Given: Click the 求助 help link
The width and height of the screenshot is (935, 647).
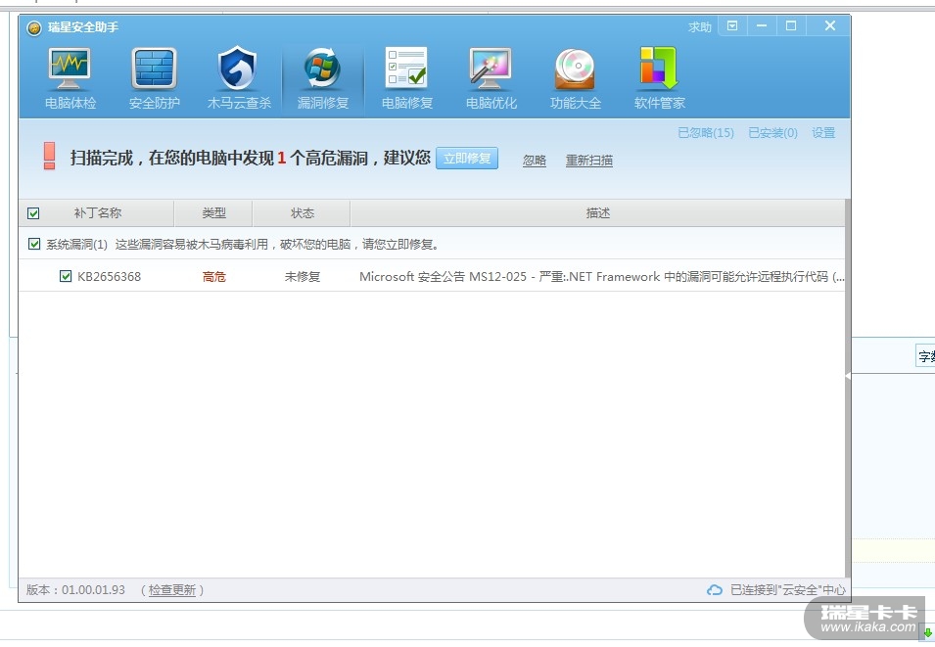Looking at the screenshot, I should [699, 26].
